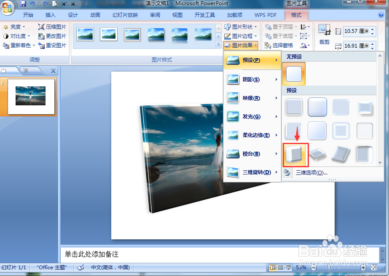Apply the second preset in second row
Screen dimensions: 389x276
point(317,131)
